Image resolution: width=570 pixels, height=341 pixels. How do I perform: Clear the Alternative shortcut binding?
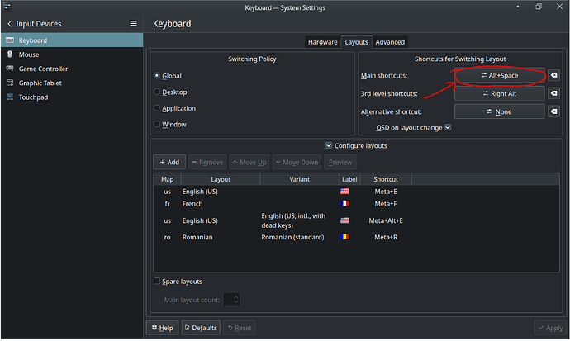pos(553,111)
